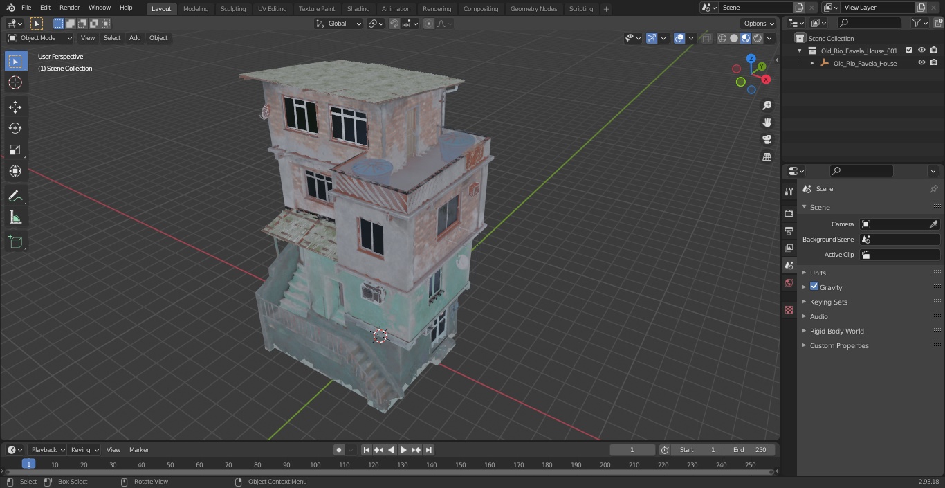This screenshot has height=488, width=945.
Task: Jump to the start frame
Action: click(x=367, y=450)
